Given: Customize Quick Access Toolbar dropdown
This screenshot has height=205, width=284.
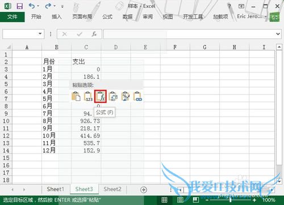Looking at the screenshot, I should coord(62,6).
